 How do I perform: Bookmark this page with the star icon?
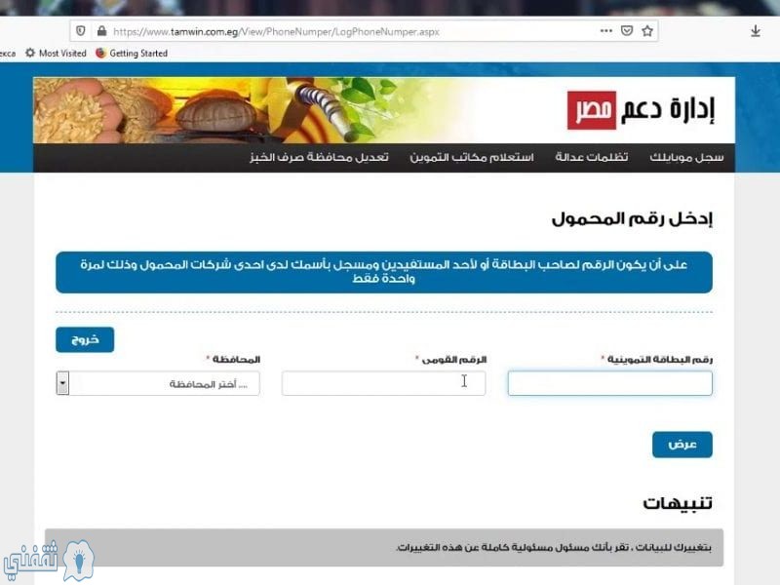[647, 31]
